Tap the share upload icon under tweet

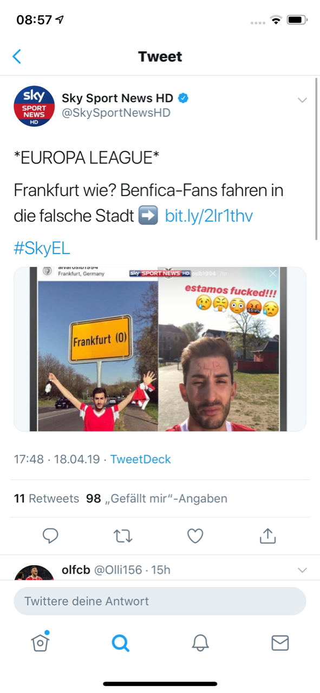pyautogui.click(x=267, y=535)
